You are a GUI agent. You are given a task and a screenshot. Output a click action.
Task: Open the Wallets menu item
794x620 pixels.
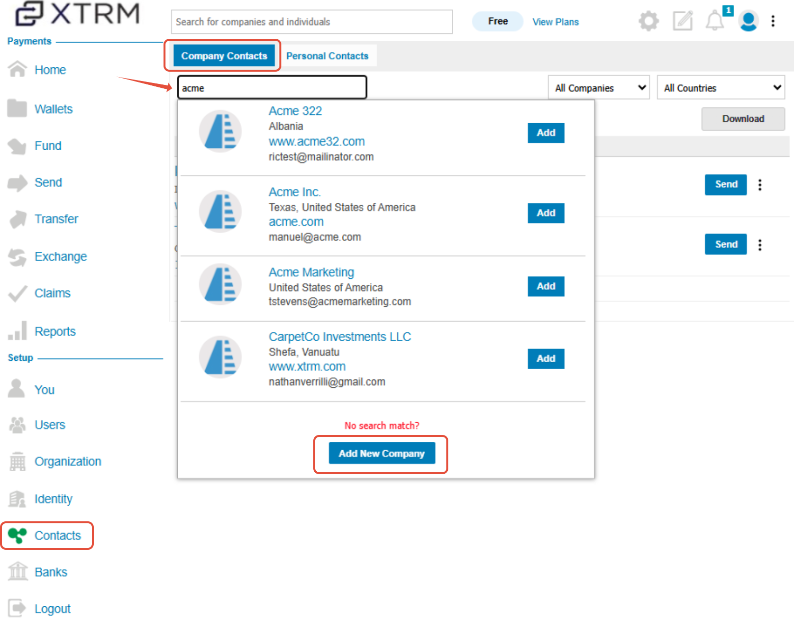(54, 109)
